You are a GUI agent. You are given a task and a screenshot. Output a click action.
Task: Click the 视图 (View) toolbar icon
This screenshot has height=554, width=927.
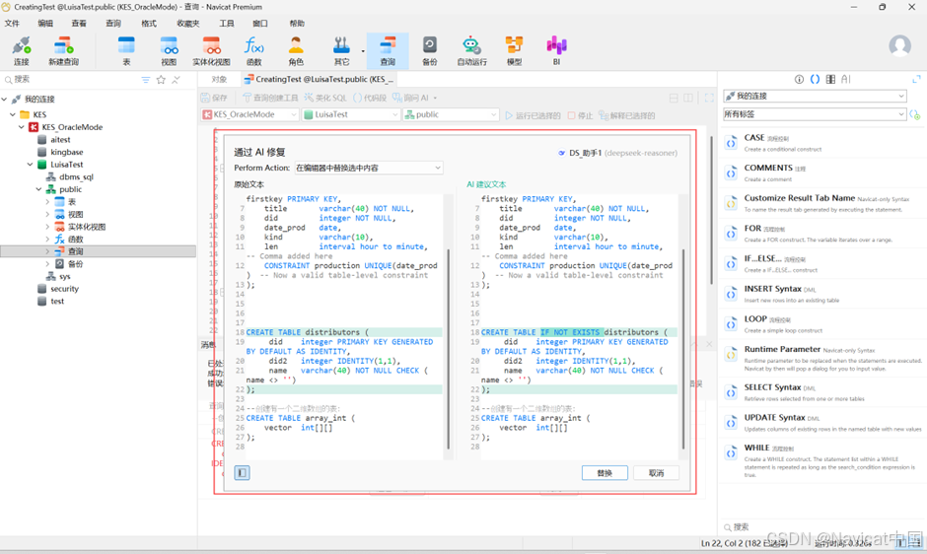[x=169, y=51]
